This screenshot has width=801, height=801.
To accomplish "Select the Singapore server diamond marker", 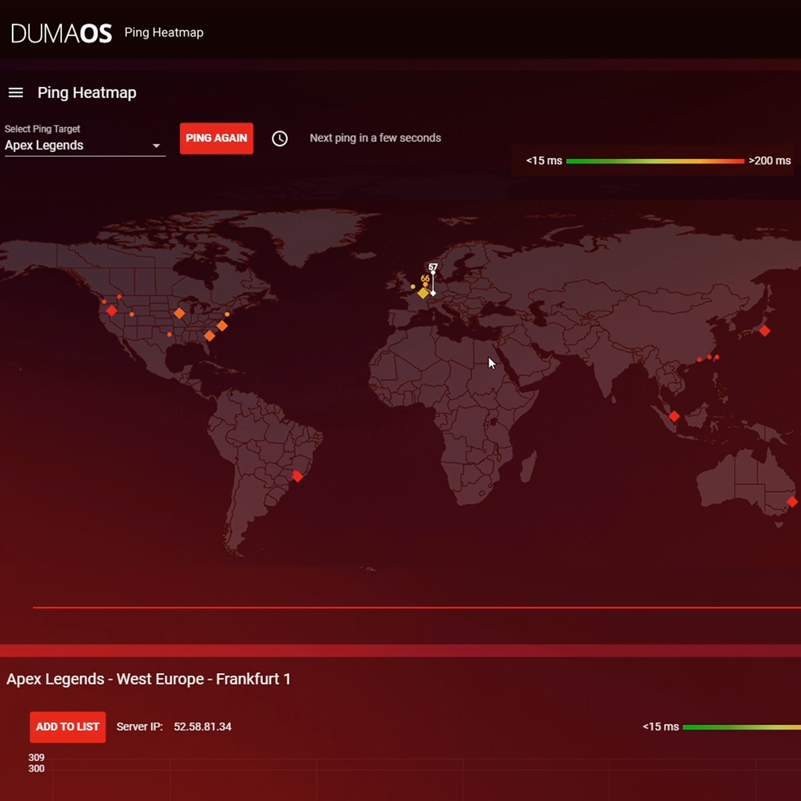I will (674, 417).
